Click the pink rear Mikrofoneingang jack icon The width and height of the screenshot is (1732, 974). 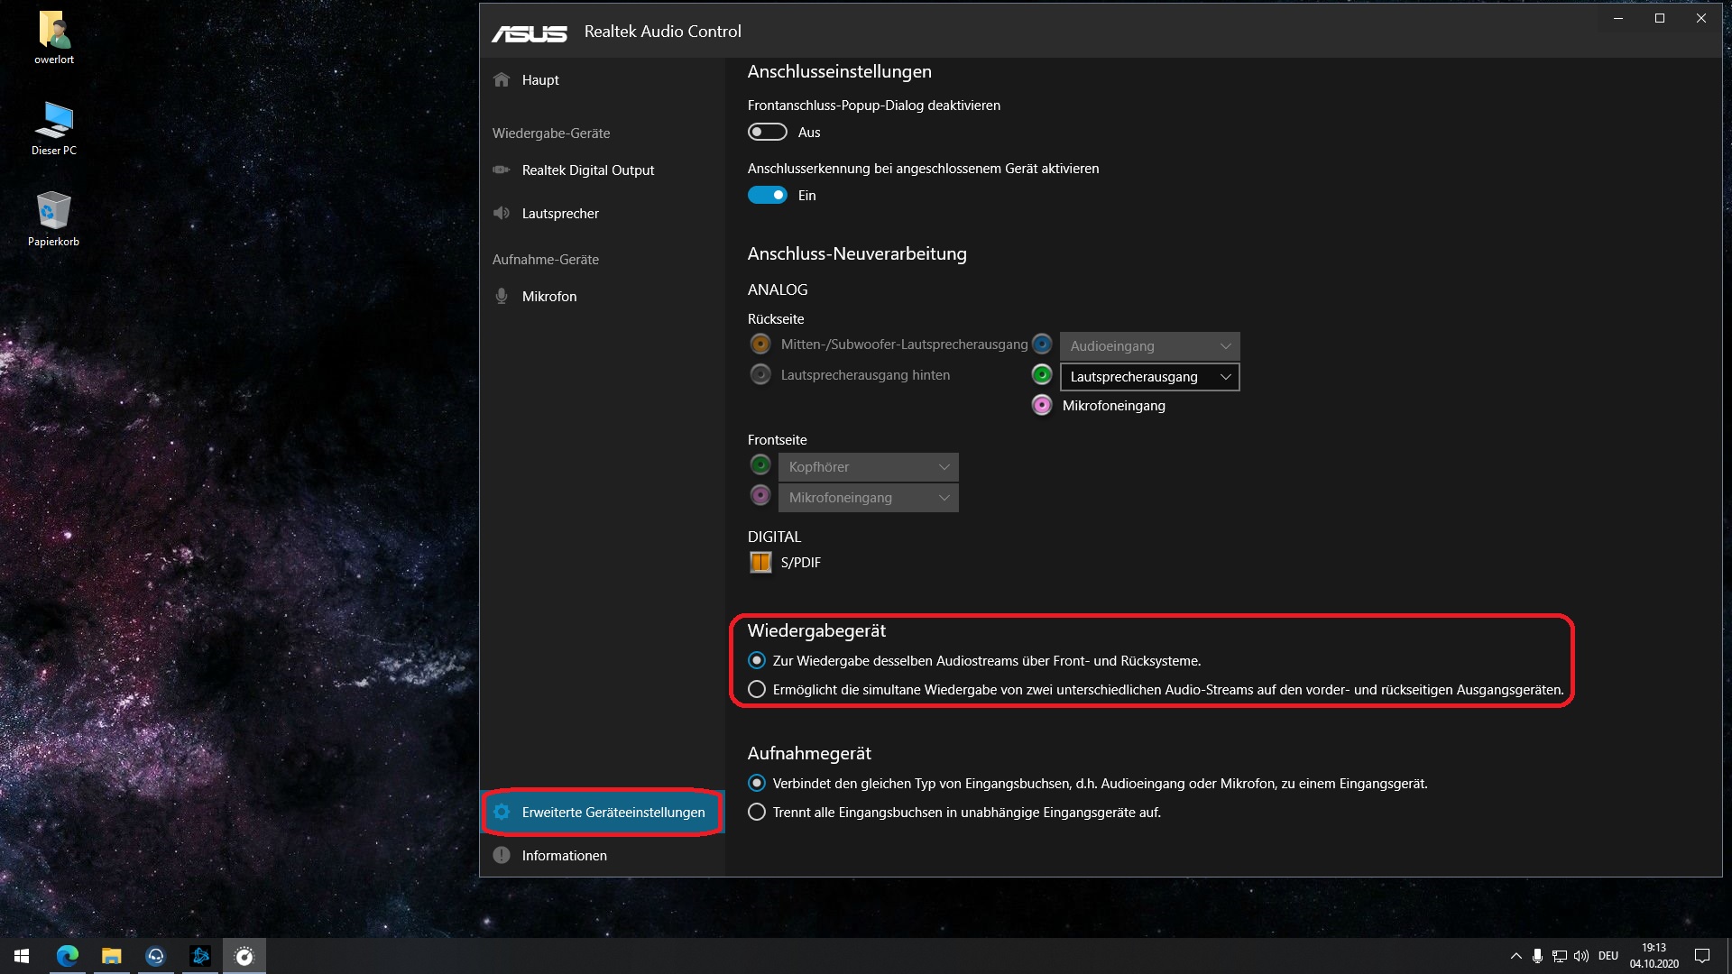point(1042,405)
